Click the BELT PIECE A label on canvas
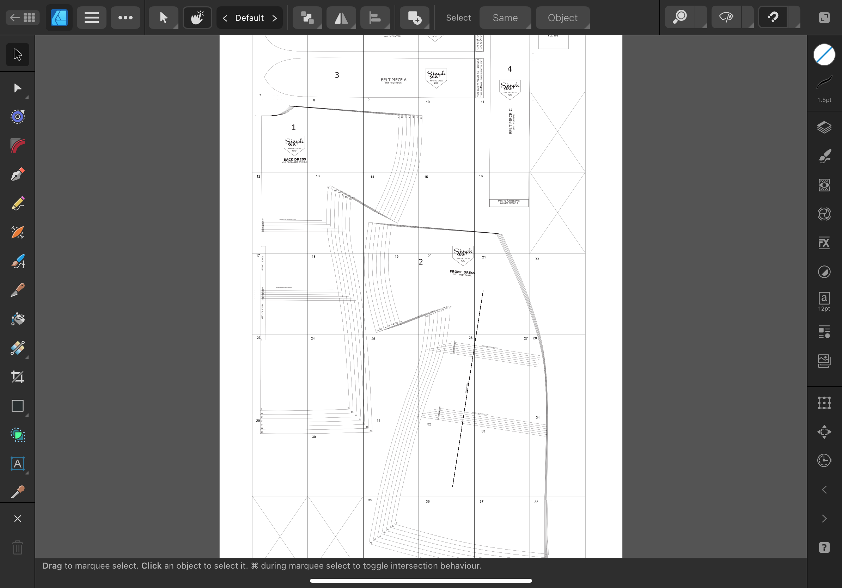842x588 pixels. click(x=393, y=80)
